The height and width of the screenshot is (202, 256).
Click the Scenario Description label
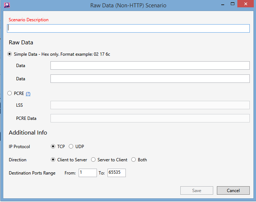click(x=29, y=20)
